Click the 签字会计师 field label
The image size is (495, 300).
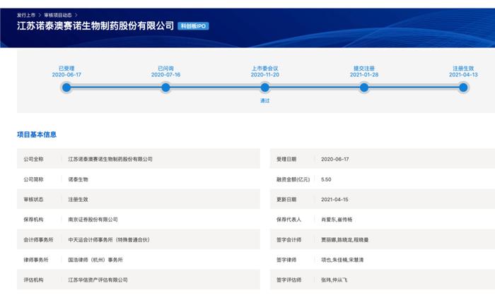tap(289, 240)
